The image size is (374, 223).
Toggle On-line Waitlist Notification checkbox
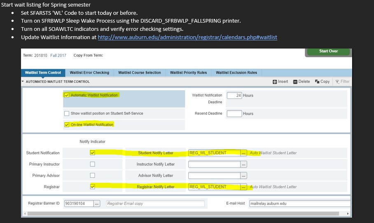(67, 125)
